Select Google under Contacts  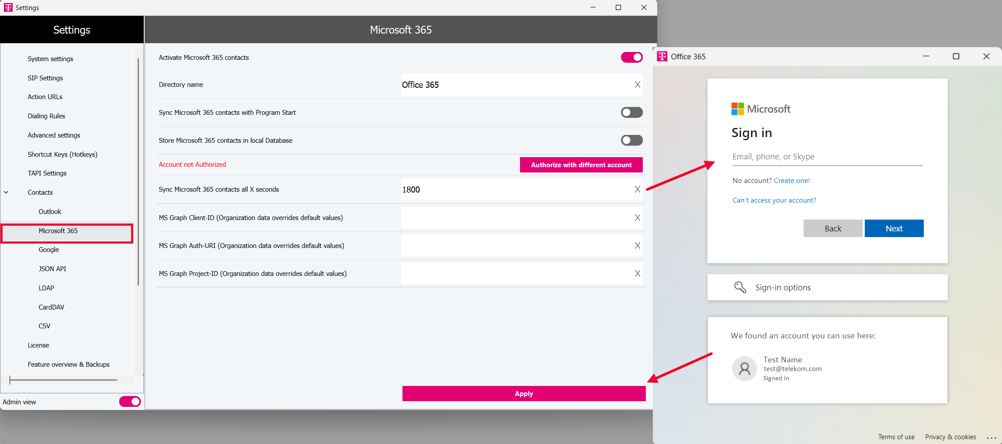(x=49, y=250)
